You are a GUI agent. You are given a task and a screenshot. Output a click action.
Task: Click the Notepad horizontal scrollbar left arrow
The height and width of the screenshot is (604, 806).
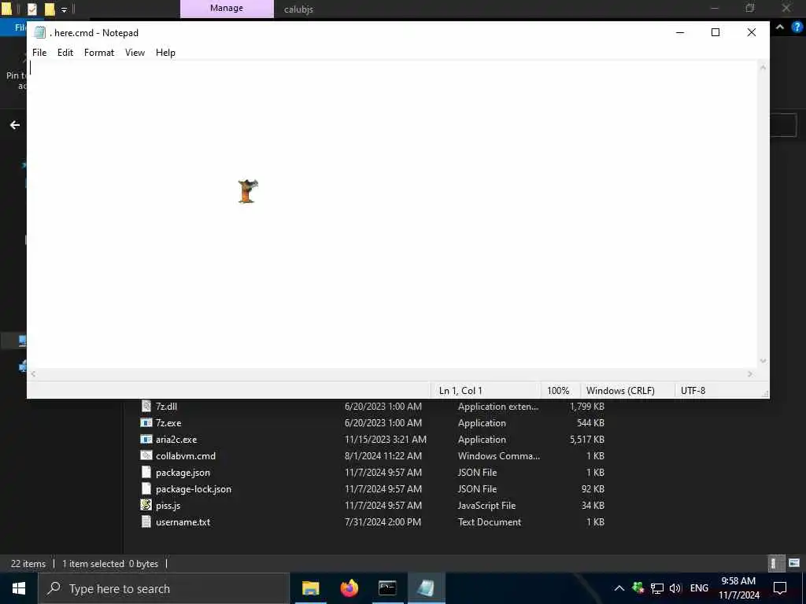pyautogui.click(x=33, y=374)
